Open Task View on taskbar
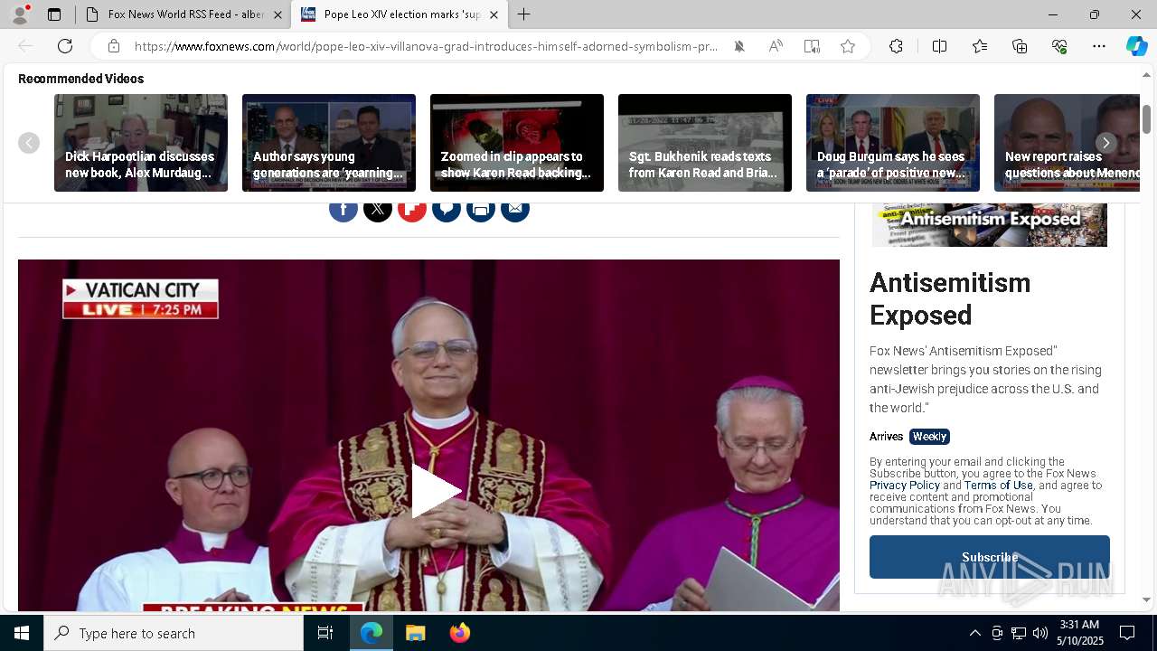1157x651 pixels. (325, 633)
